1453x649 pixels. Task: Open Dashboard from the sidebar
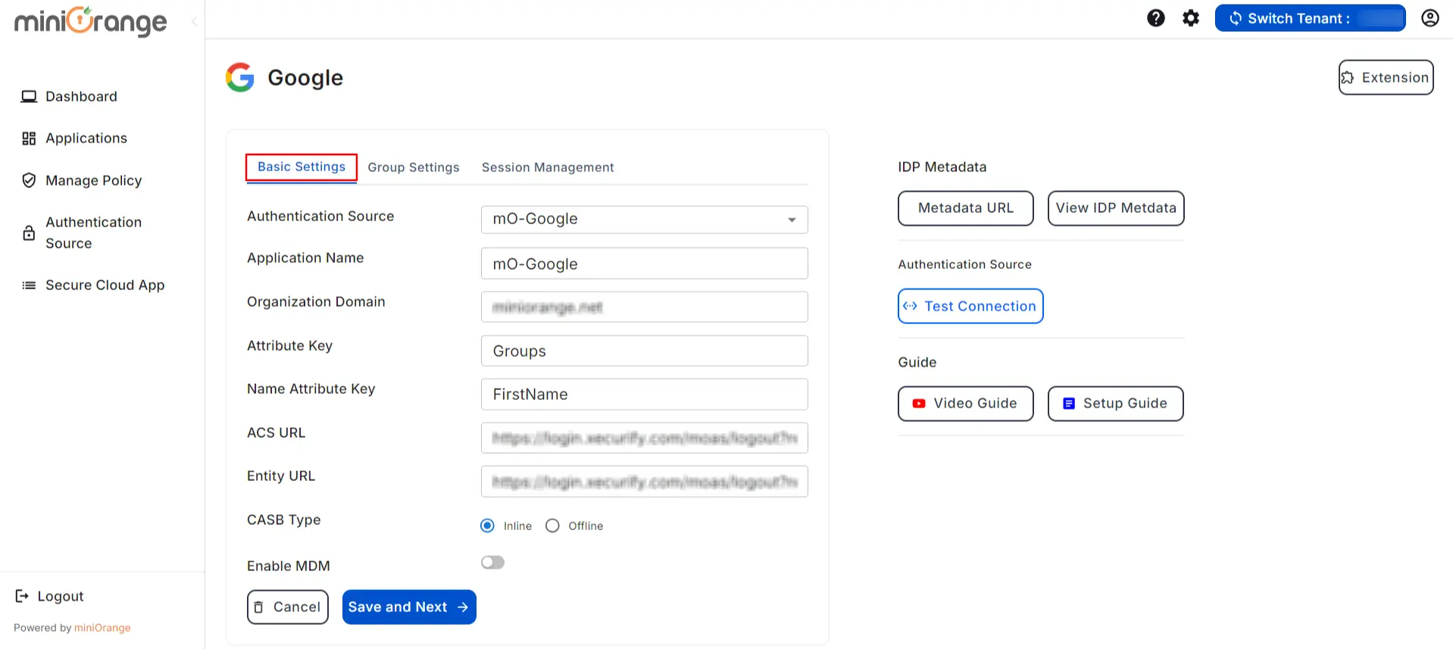click(81, 96)
